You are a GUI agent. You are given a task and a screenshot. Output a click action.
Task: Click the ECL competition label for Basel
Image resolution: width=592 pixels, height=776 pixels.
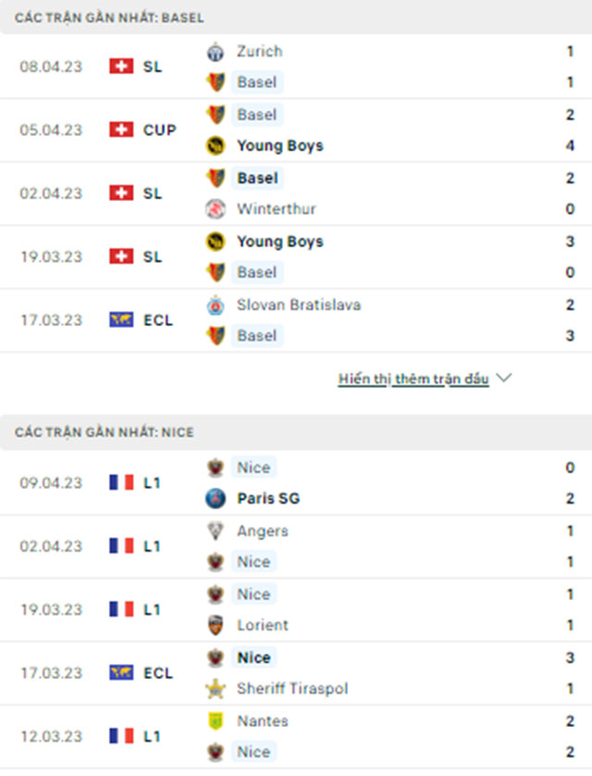click(x=158, y=320)
